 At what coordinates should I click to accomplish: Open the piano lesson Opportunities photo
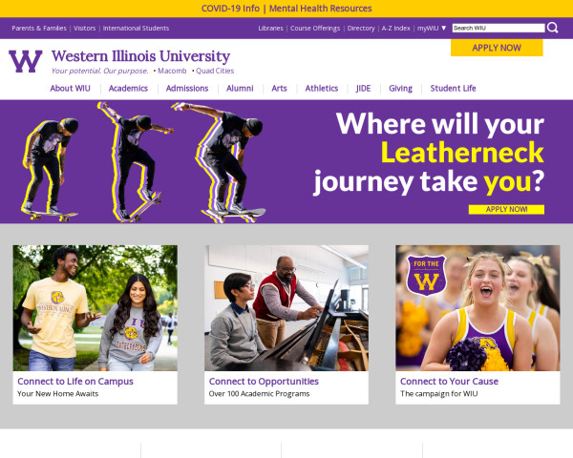click(x=286, y=308)
